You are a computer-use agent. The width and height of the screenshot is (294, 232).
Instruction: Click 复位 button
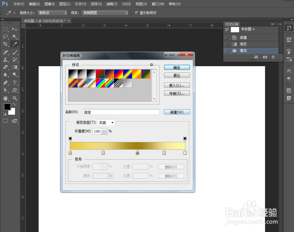tap(177, 75)
